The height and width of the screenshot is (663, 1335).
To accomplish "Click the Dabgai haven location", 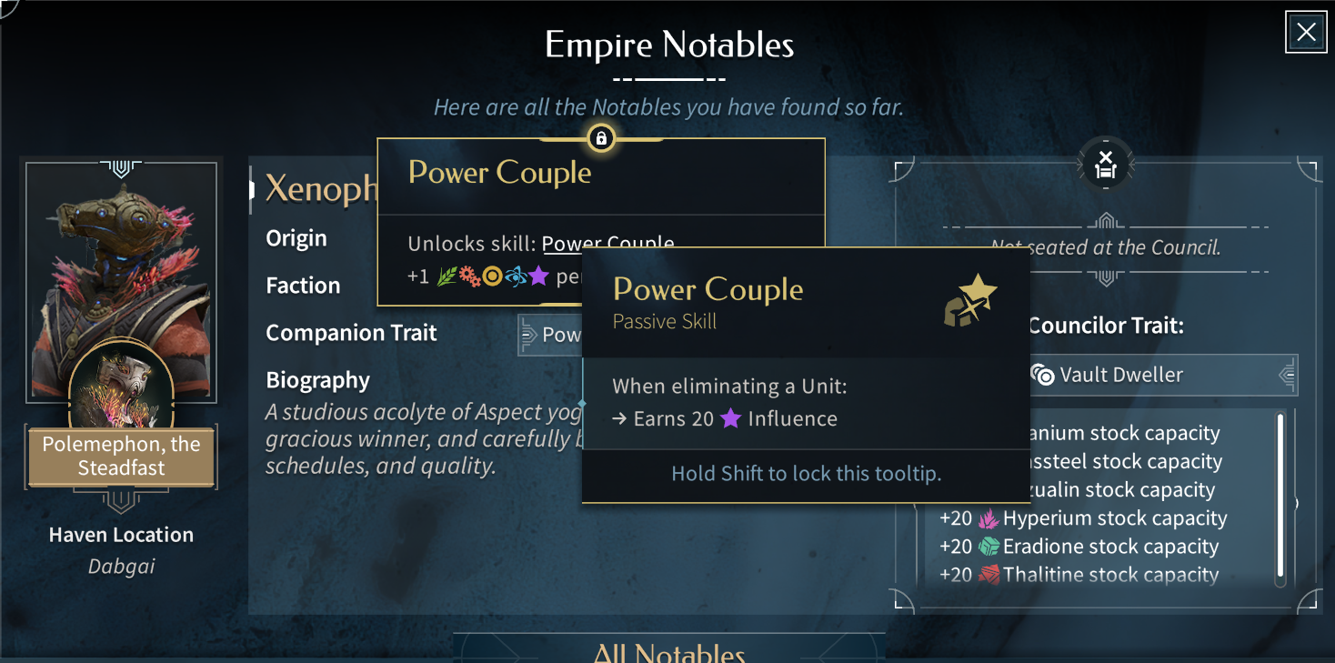I will pos(121,566).
